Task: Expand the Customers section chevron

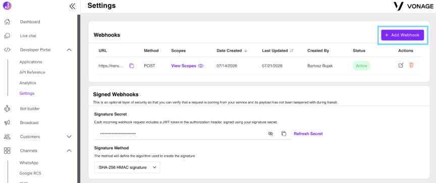Action: (x=69, y=137)
